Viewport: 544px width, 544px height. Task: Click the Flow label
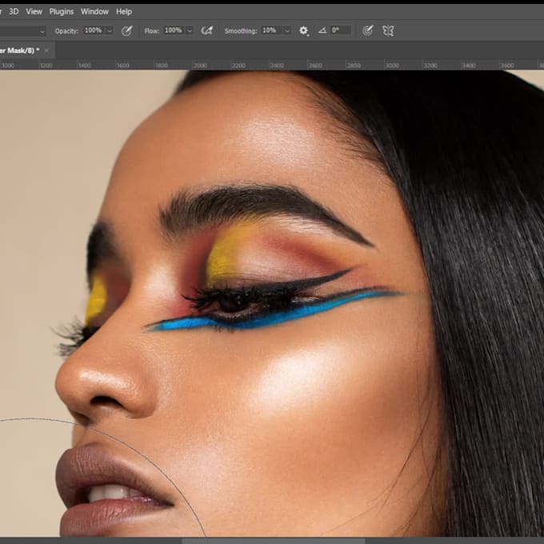pyautogui.click(x=152, y=31)
